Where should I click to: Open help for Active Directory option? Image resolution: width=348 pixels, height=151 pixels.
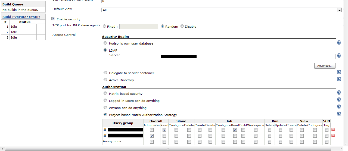pos(339,79)
